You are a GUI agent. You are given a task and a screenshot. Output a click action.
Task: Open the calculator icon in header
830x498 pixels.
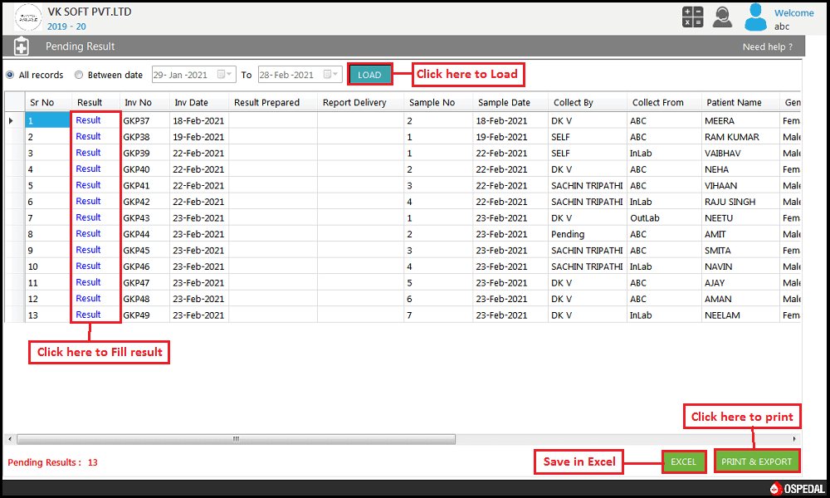coord(692,17)
